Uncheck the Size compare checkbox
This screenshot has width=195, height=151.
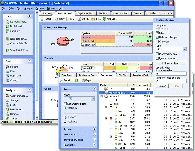pyautogui.click(x=157, y=33)
